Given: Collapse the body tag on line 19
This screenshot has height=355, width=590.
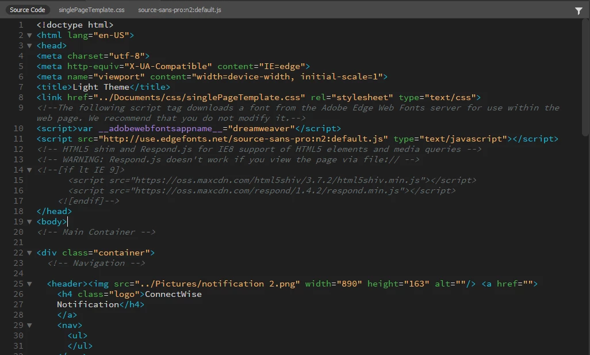Looking at the screenshot, I should tap(29, 222).
